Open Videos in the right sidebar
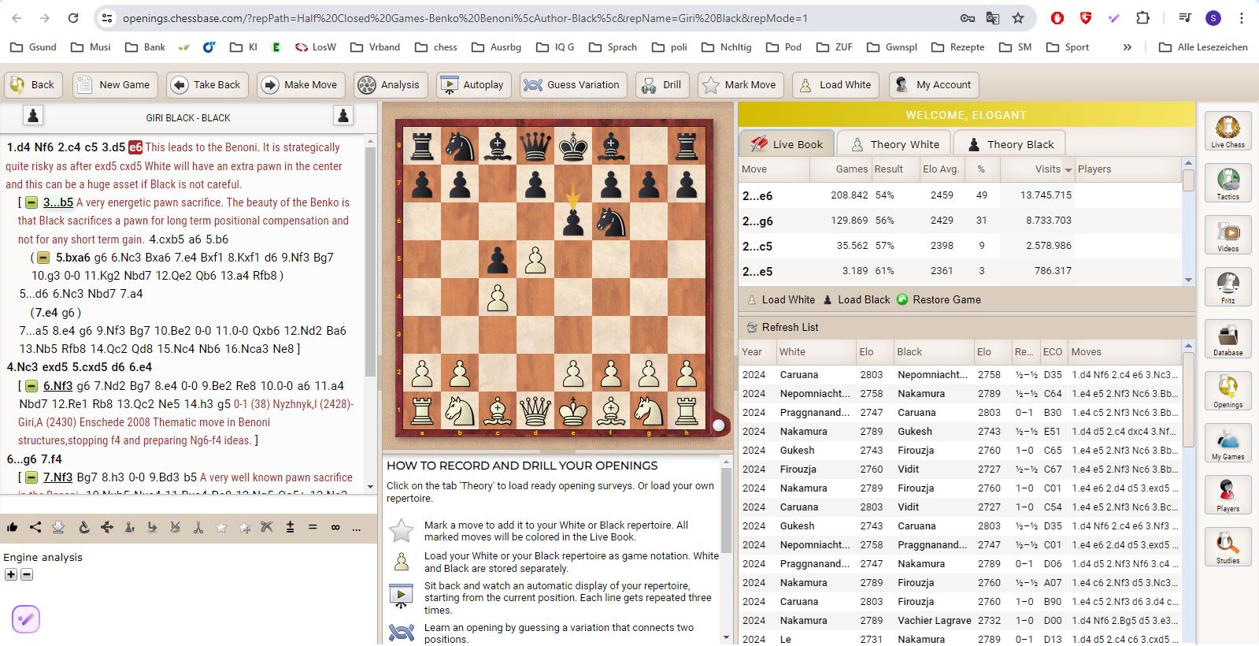Screen dimensions: 1259x646 1228,235
